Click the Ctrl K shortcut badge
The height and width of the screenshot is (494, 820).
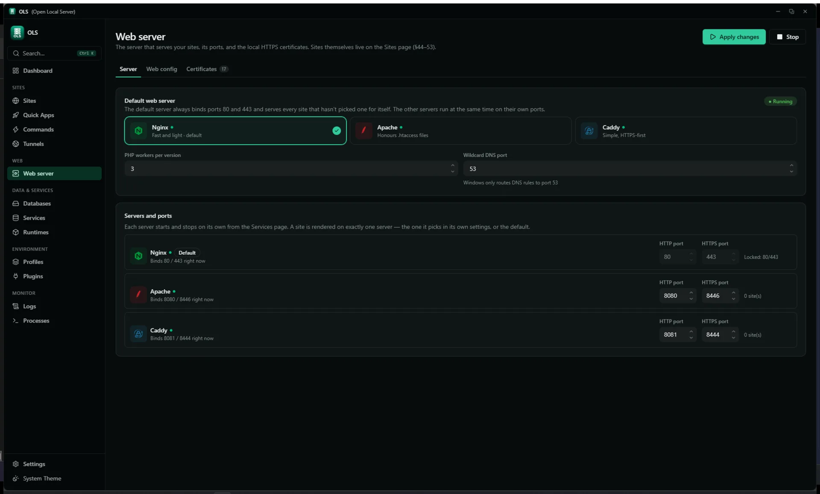coord(87,53)
